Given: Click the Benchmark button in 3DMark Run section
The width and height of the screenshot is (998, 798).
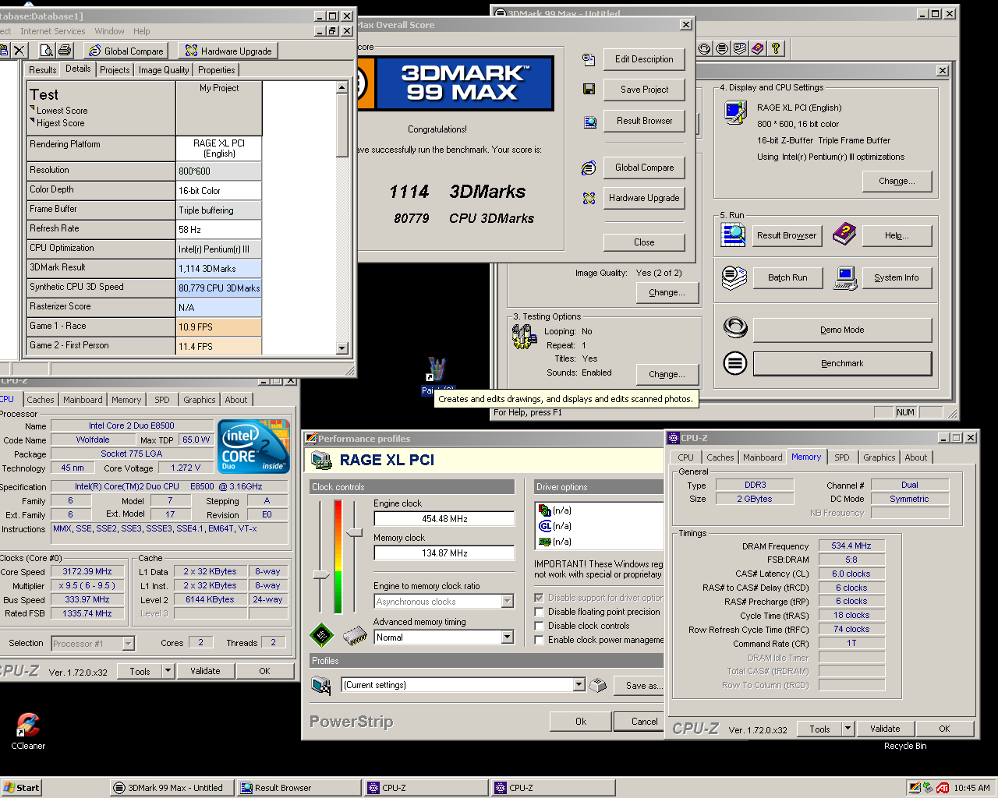Looking at the screenshot, I should [842, 363].
